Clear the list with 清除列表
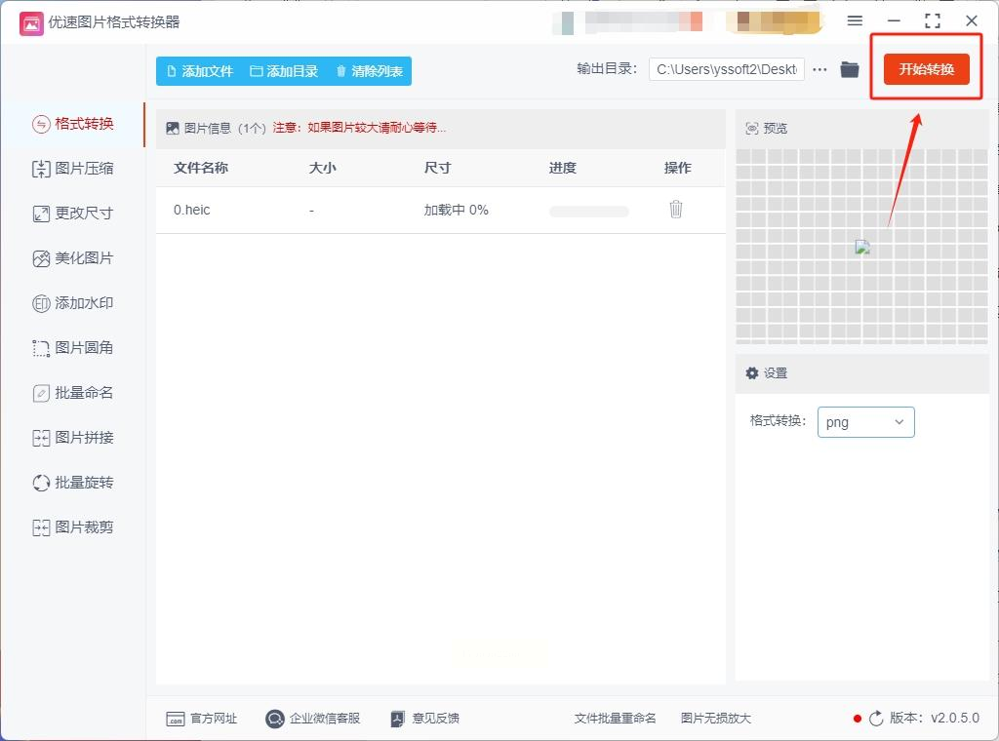Viewport: 999px width, 741px height. pyautogui.click(x=370, y=71)
